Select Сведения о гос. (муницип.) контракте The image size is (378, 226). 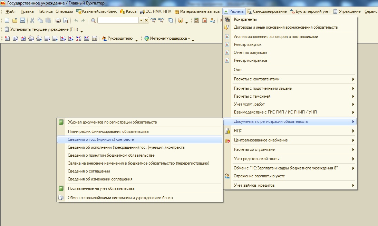coord(101,139)
